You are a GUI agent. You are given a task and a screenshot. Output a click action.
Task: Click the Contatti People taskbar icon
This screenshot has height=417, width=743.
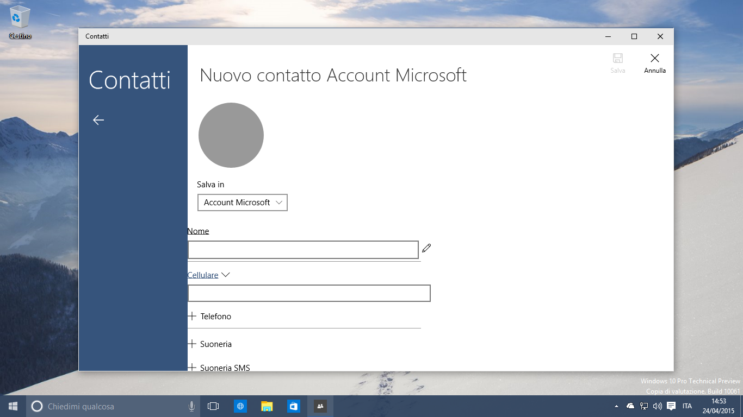(320, 406)
